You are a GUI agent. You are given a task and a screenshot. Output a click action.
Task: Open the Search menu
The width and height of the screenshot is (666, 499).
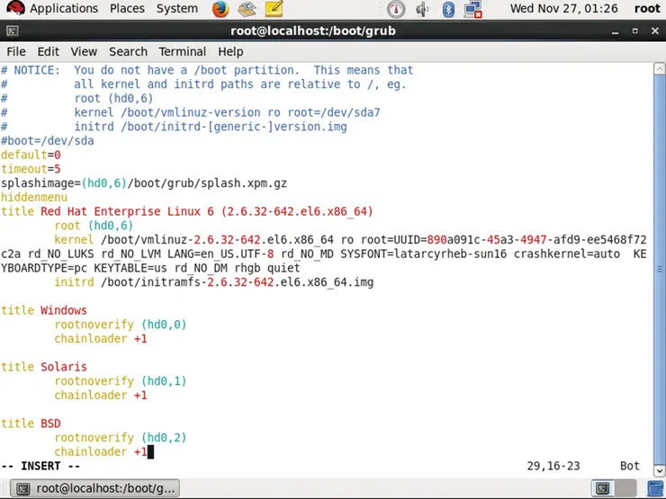pos(128,51)
